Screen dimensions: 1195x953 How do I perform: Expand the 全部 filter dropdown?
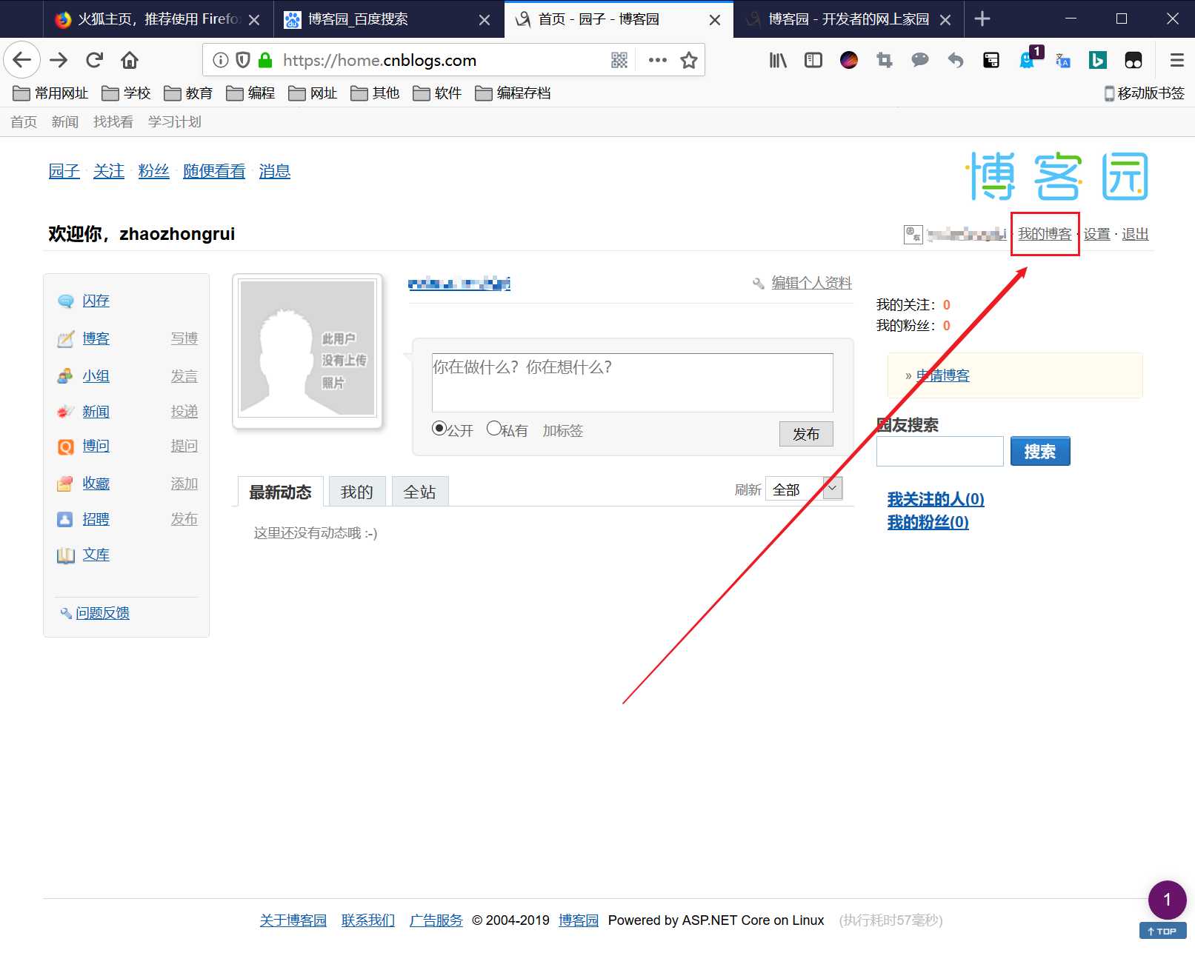804,489
